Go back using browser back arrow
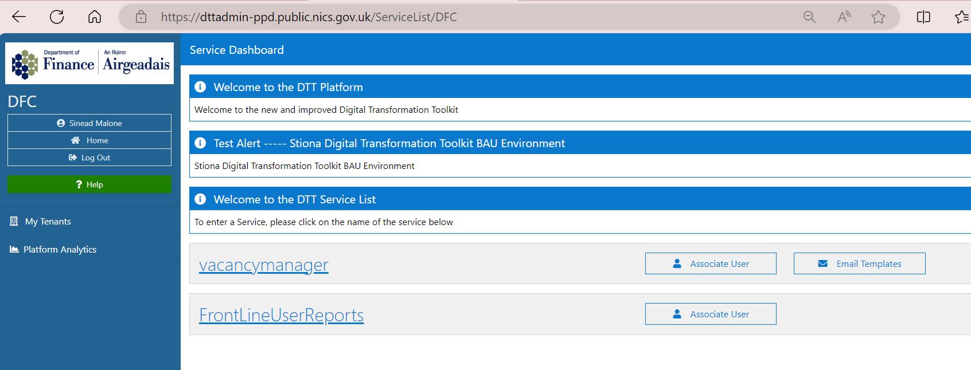The width and height of the screenshot is (971, 370). click(19, 17)
